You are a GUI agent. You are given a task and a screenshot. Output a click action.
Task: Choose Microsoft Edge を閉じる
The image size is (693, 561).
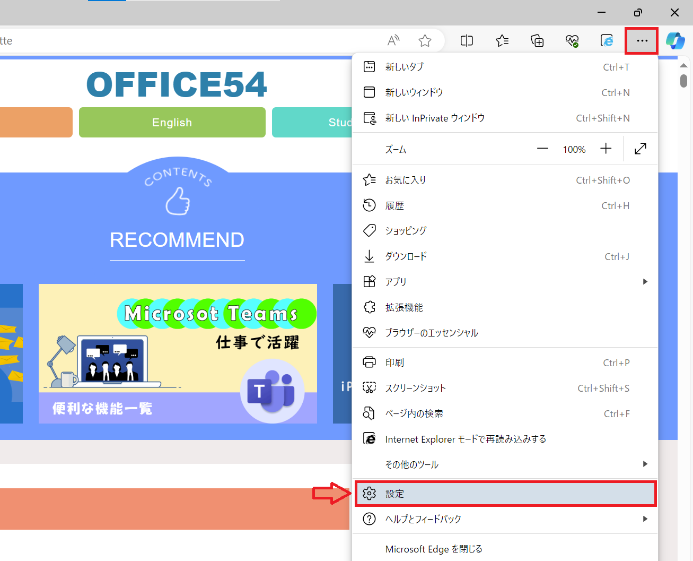pyautogui.click(x=505, y=549)
